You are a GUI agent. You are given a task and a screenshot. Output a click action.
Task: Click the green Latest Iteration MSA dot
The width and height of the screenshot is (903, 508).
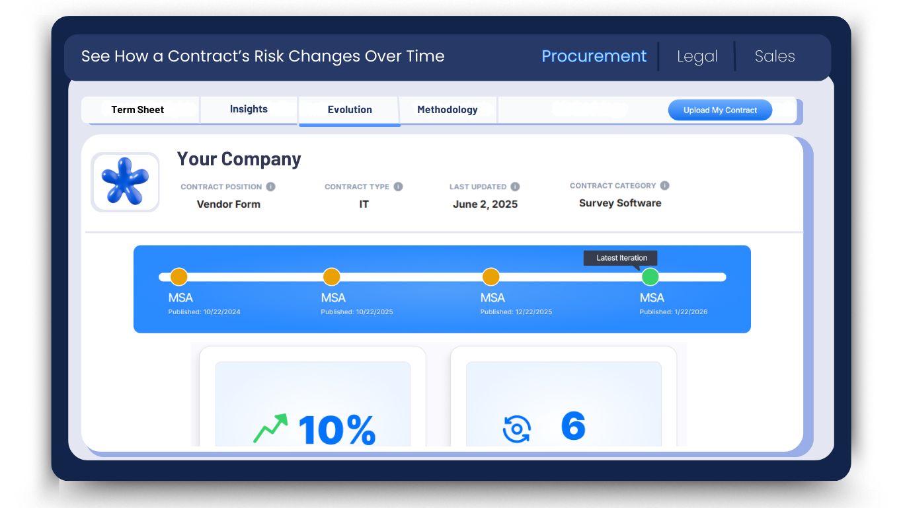click(x=650, y=276)
